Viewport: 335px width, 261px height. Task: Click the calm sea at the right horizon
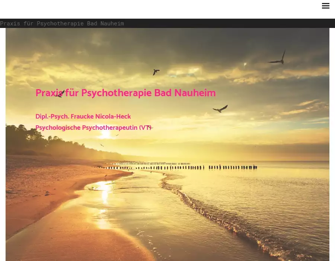click(x=298, y=168)
